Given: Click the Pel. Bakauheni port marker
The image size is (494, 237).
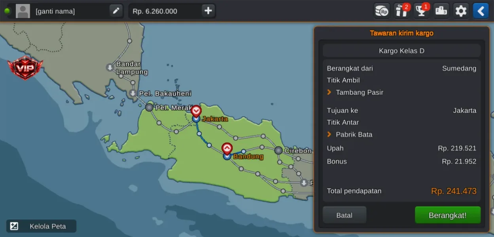Looking at the screenshot, I should [x=133, y=94].
